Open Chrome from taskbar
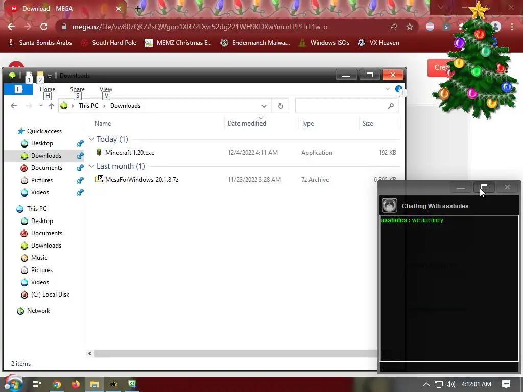This screenshot has width=523, height=392. click(57, 384)
